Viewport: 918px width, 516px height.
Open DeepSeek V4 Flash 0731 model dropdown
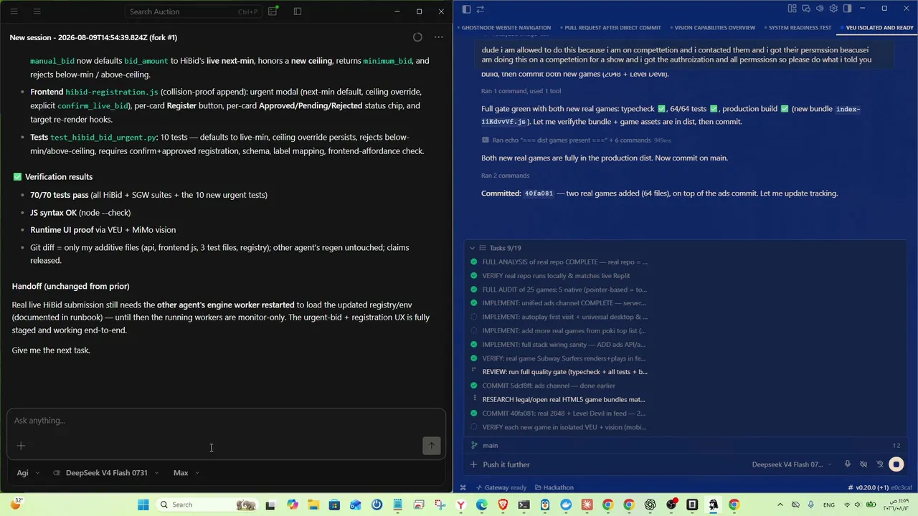tap(106, 473)
